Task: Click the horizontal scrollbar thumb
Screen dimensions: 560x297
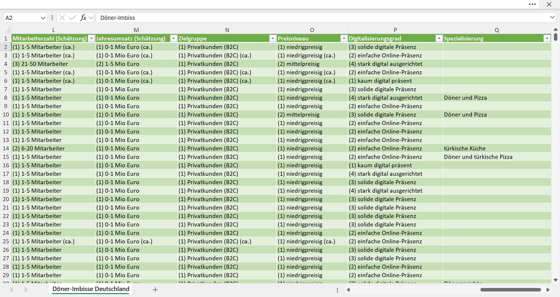Action: [x=511, y=290]
